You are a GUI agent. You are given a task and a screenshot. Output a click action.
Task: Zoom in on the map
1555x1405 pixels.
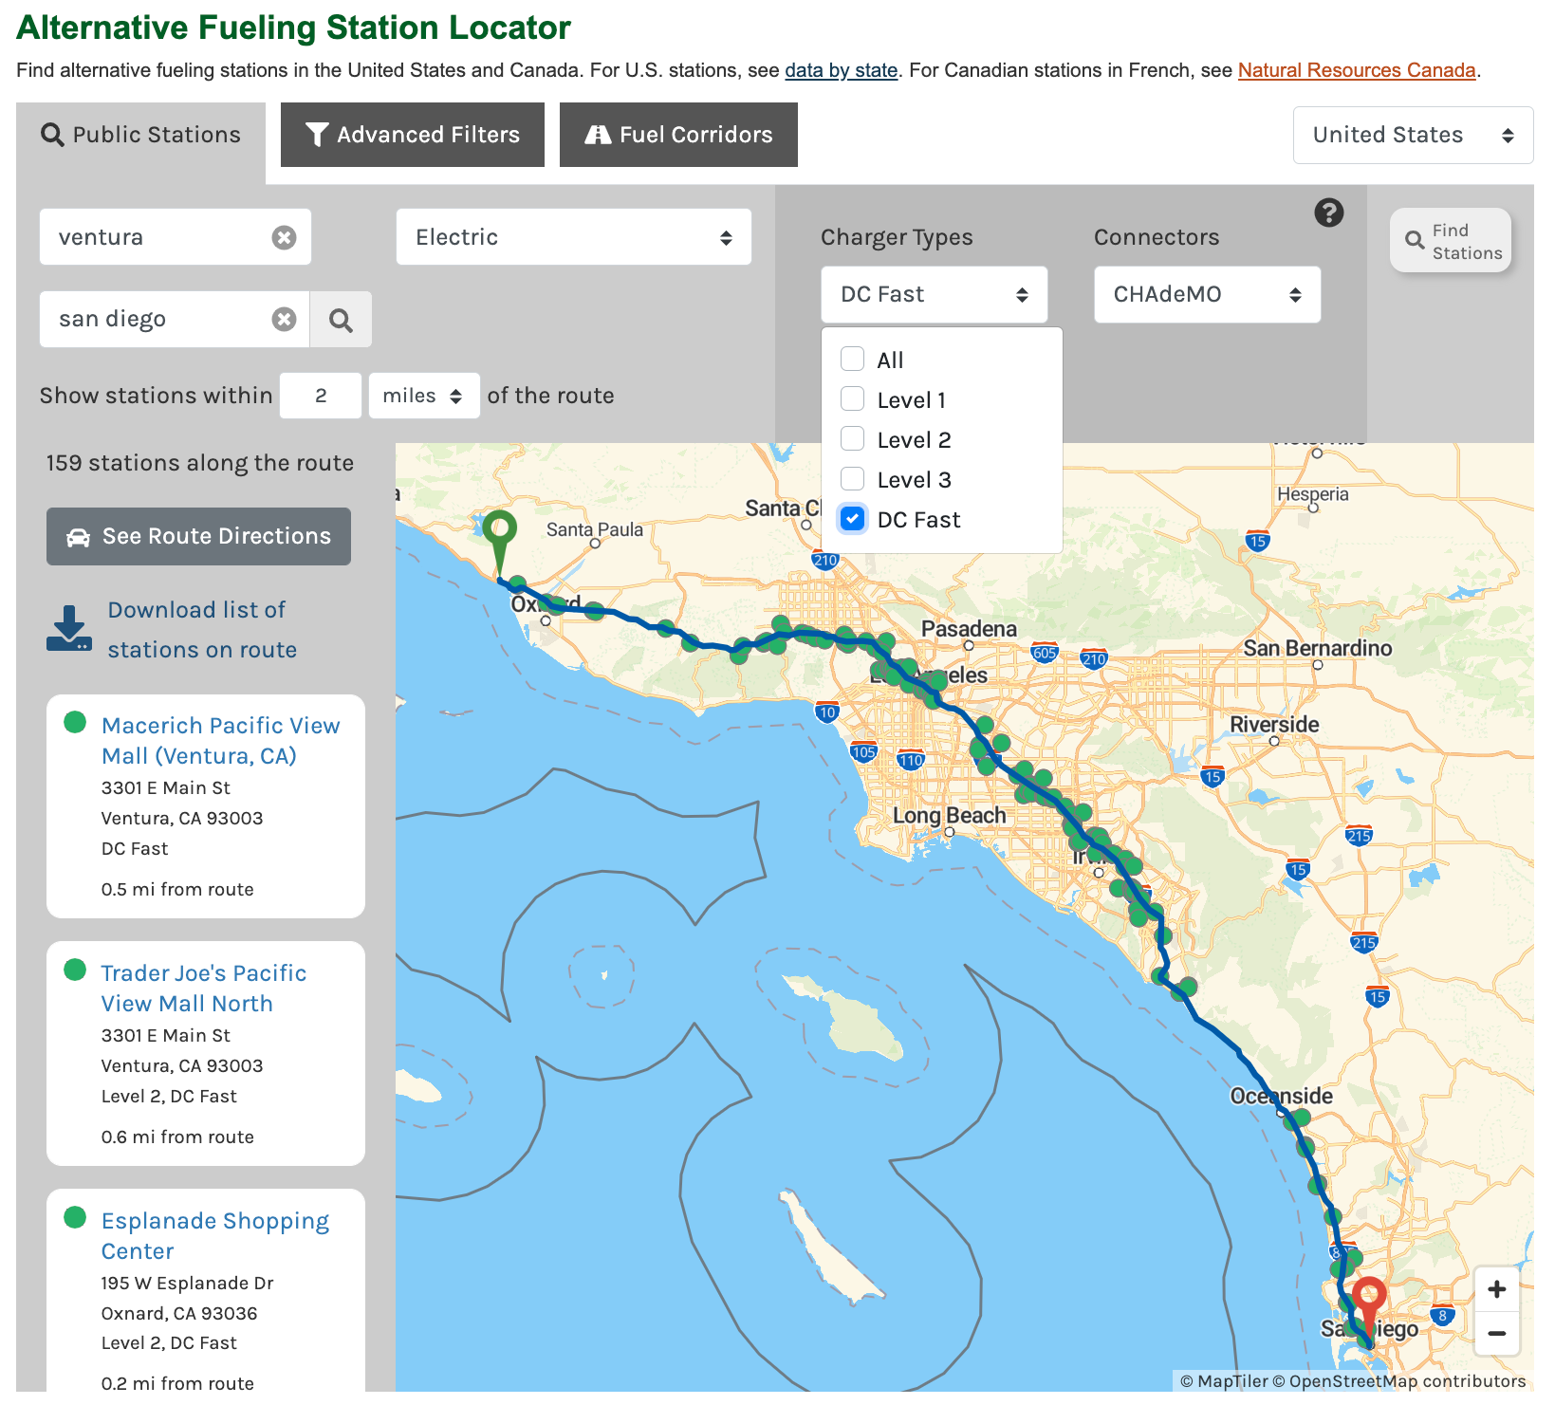(1496, 1289)
